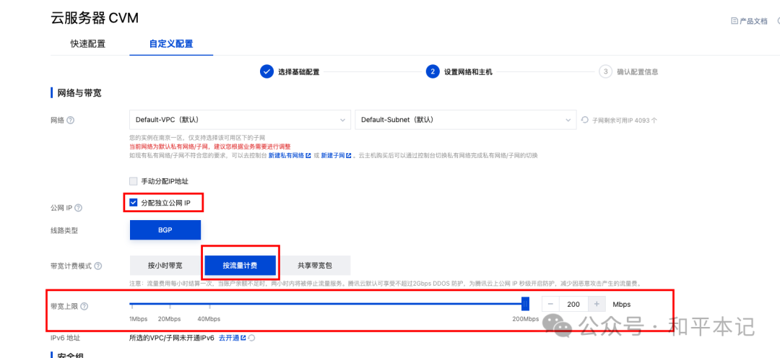780x358 pixels.
Task: Decrease bandwidth with the minus button
Action: tap(550, 305)
